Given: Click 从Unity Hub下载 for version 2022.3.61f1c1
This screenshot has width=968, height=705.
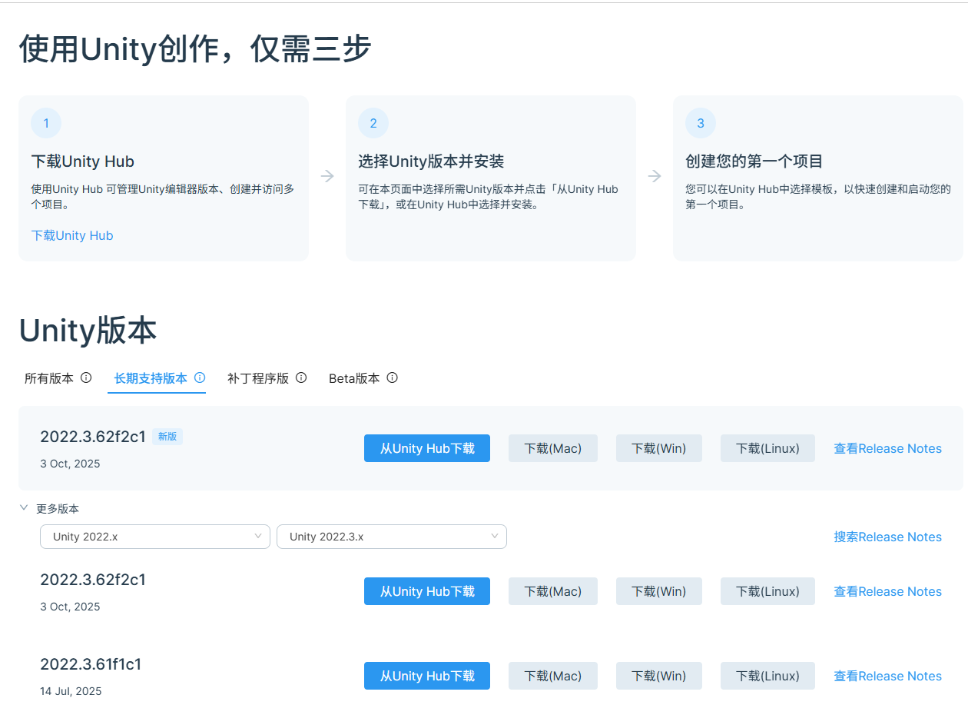Looking at the screenshot, I should pos(427,675).
